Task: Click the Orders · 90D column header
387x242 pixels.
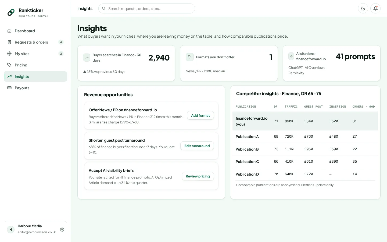Action: coord(364,107)
